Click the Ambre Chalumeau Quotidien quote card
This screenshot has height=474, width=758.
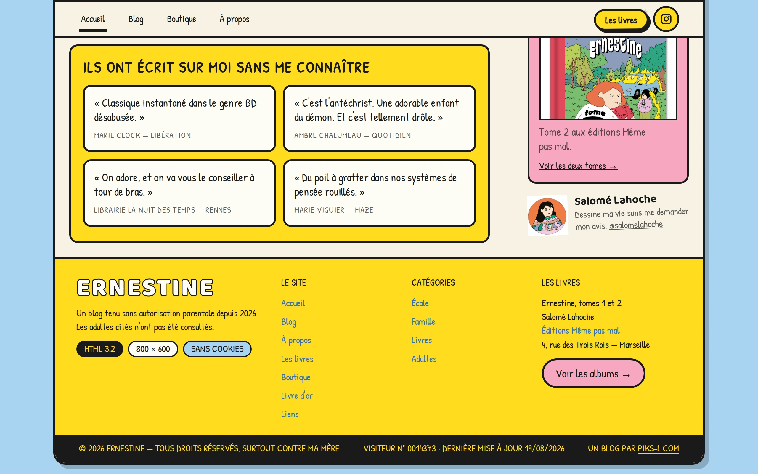[x=379, y=118]
